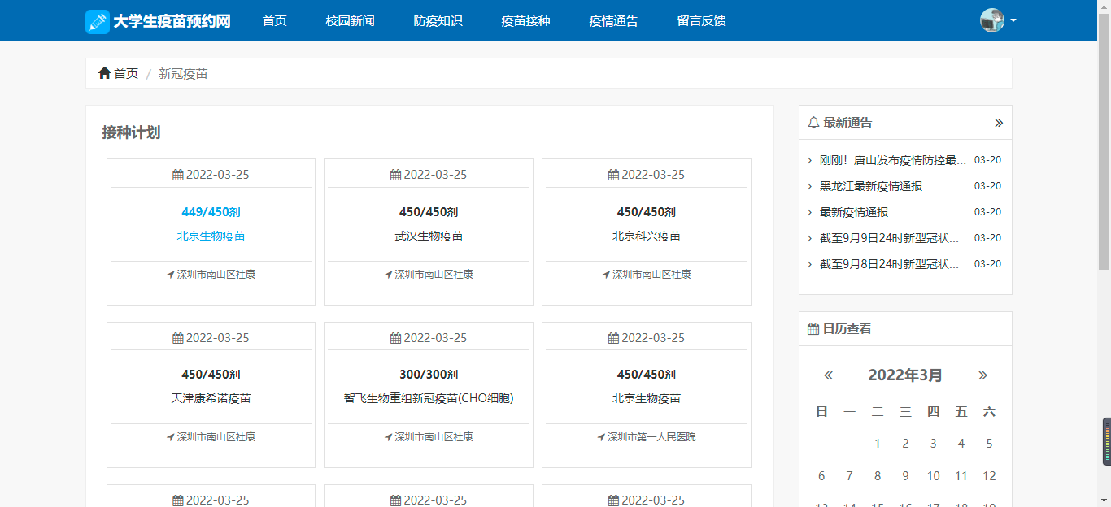Image resolution: width=1111 pixels, height=507 pixels.
Task: Click the home icon in breadcrumb
Action: click(x=104, y=73)
